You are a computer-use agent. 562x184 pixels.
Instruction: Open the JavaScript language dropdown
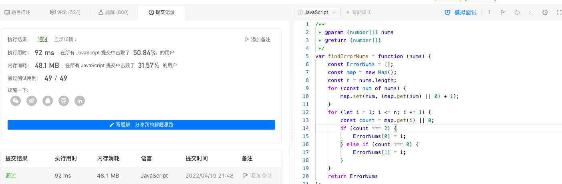[x=317, y=12]
